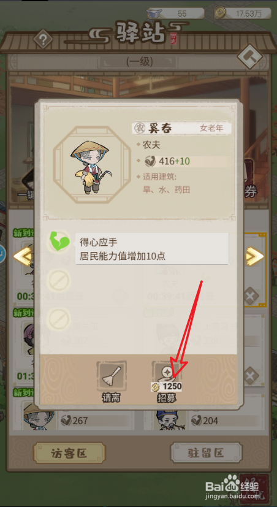277x507 pixels.
Task: Open the hammer build icon
Action: (x=249, y=57)
